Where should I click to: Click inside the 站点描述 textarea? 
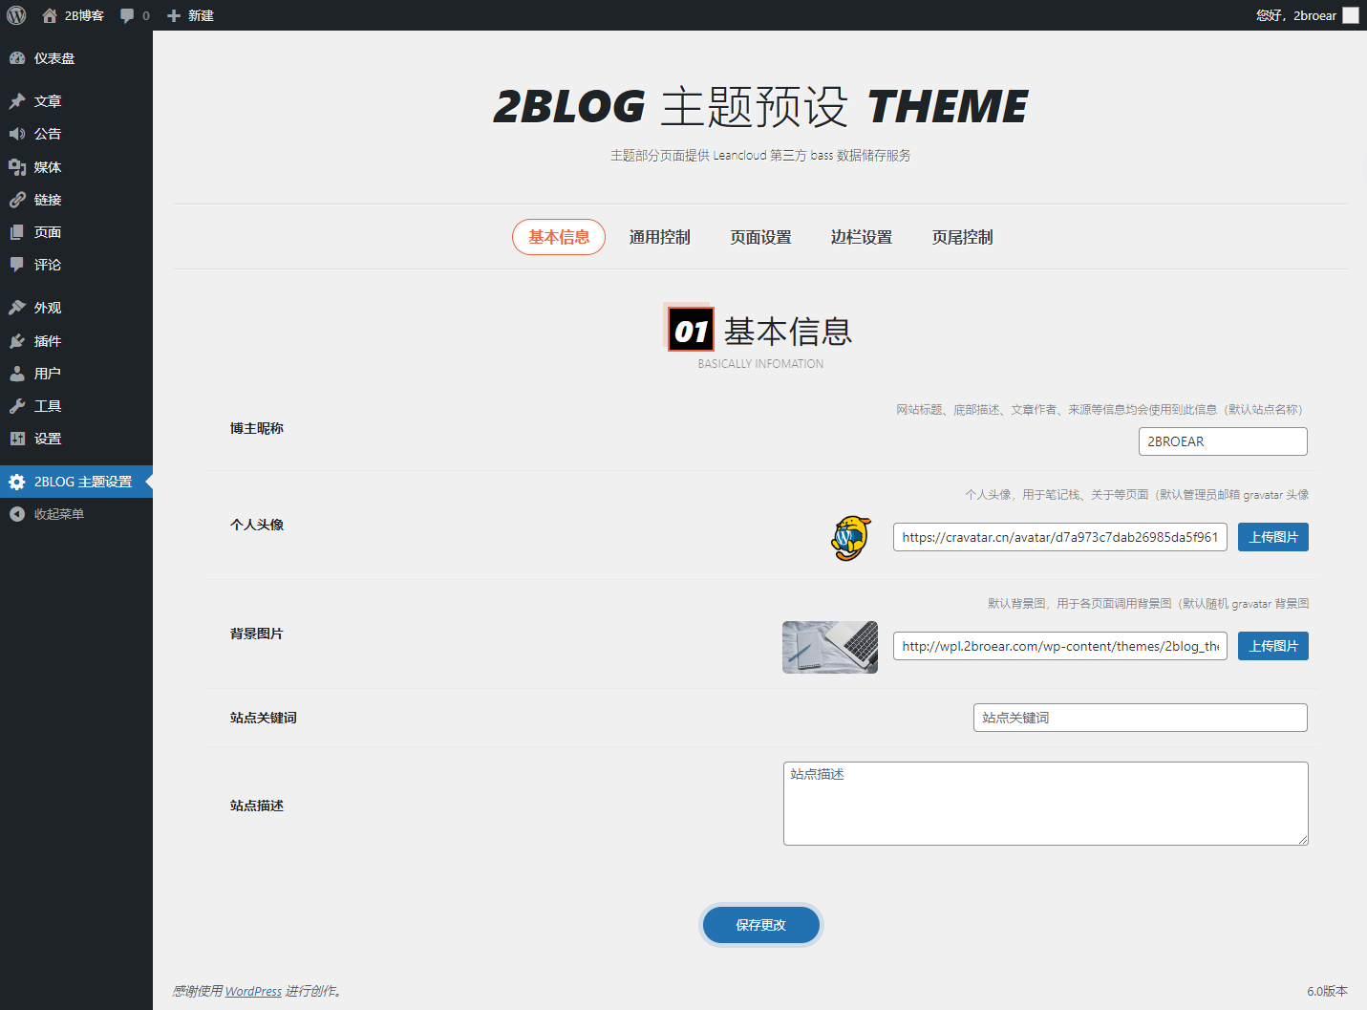pos(1046,804)
